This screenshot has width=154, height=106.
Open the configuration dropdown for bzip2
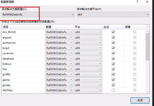point(59,48)
